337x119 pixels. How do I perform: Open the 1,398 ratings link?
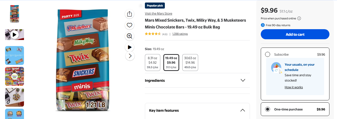point(180,34)
